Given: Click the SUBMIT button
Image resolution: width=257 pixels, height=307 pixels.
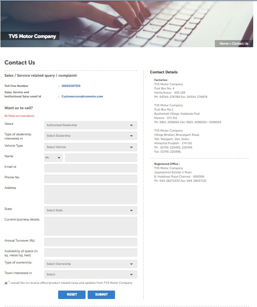Looking at the screenshot, I should coord(101,295).
